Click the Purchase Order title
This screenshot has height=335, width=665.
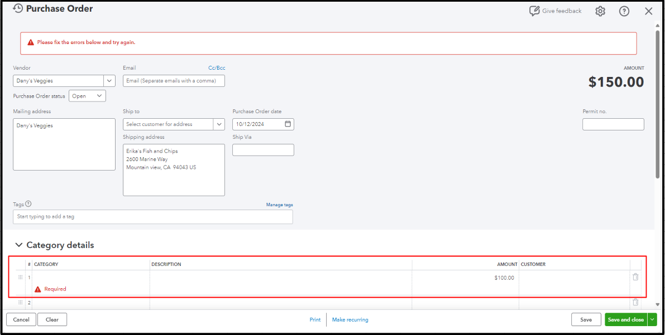pos(59,8)
